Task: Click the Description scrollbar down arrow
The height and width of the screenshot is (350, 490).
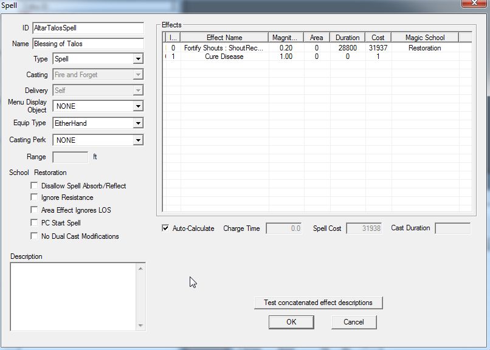Action: [x=140, y=325]
